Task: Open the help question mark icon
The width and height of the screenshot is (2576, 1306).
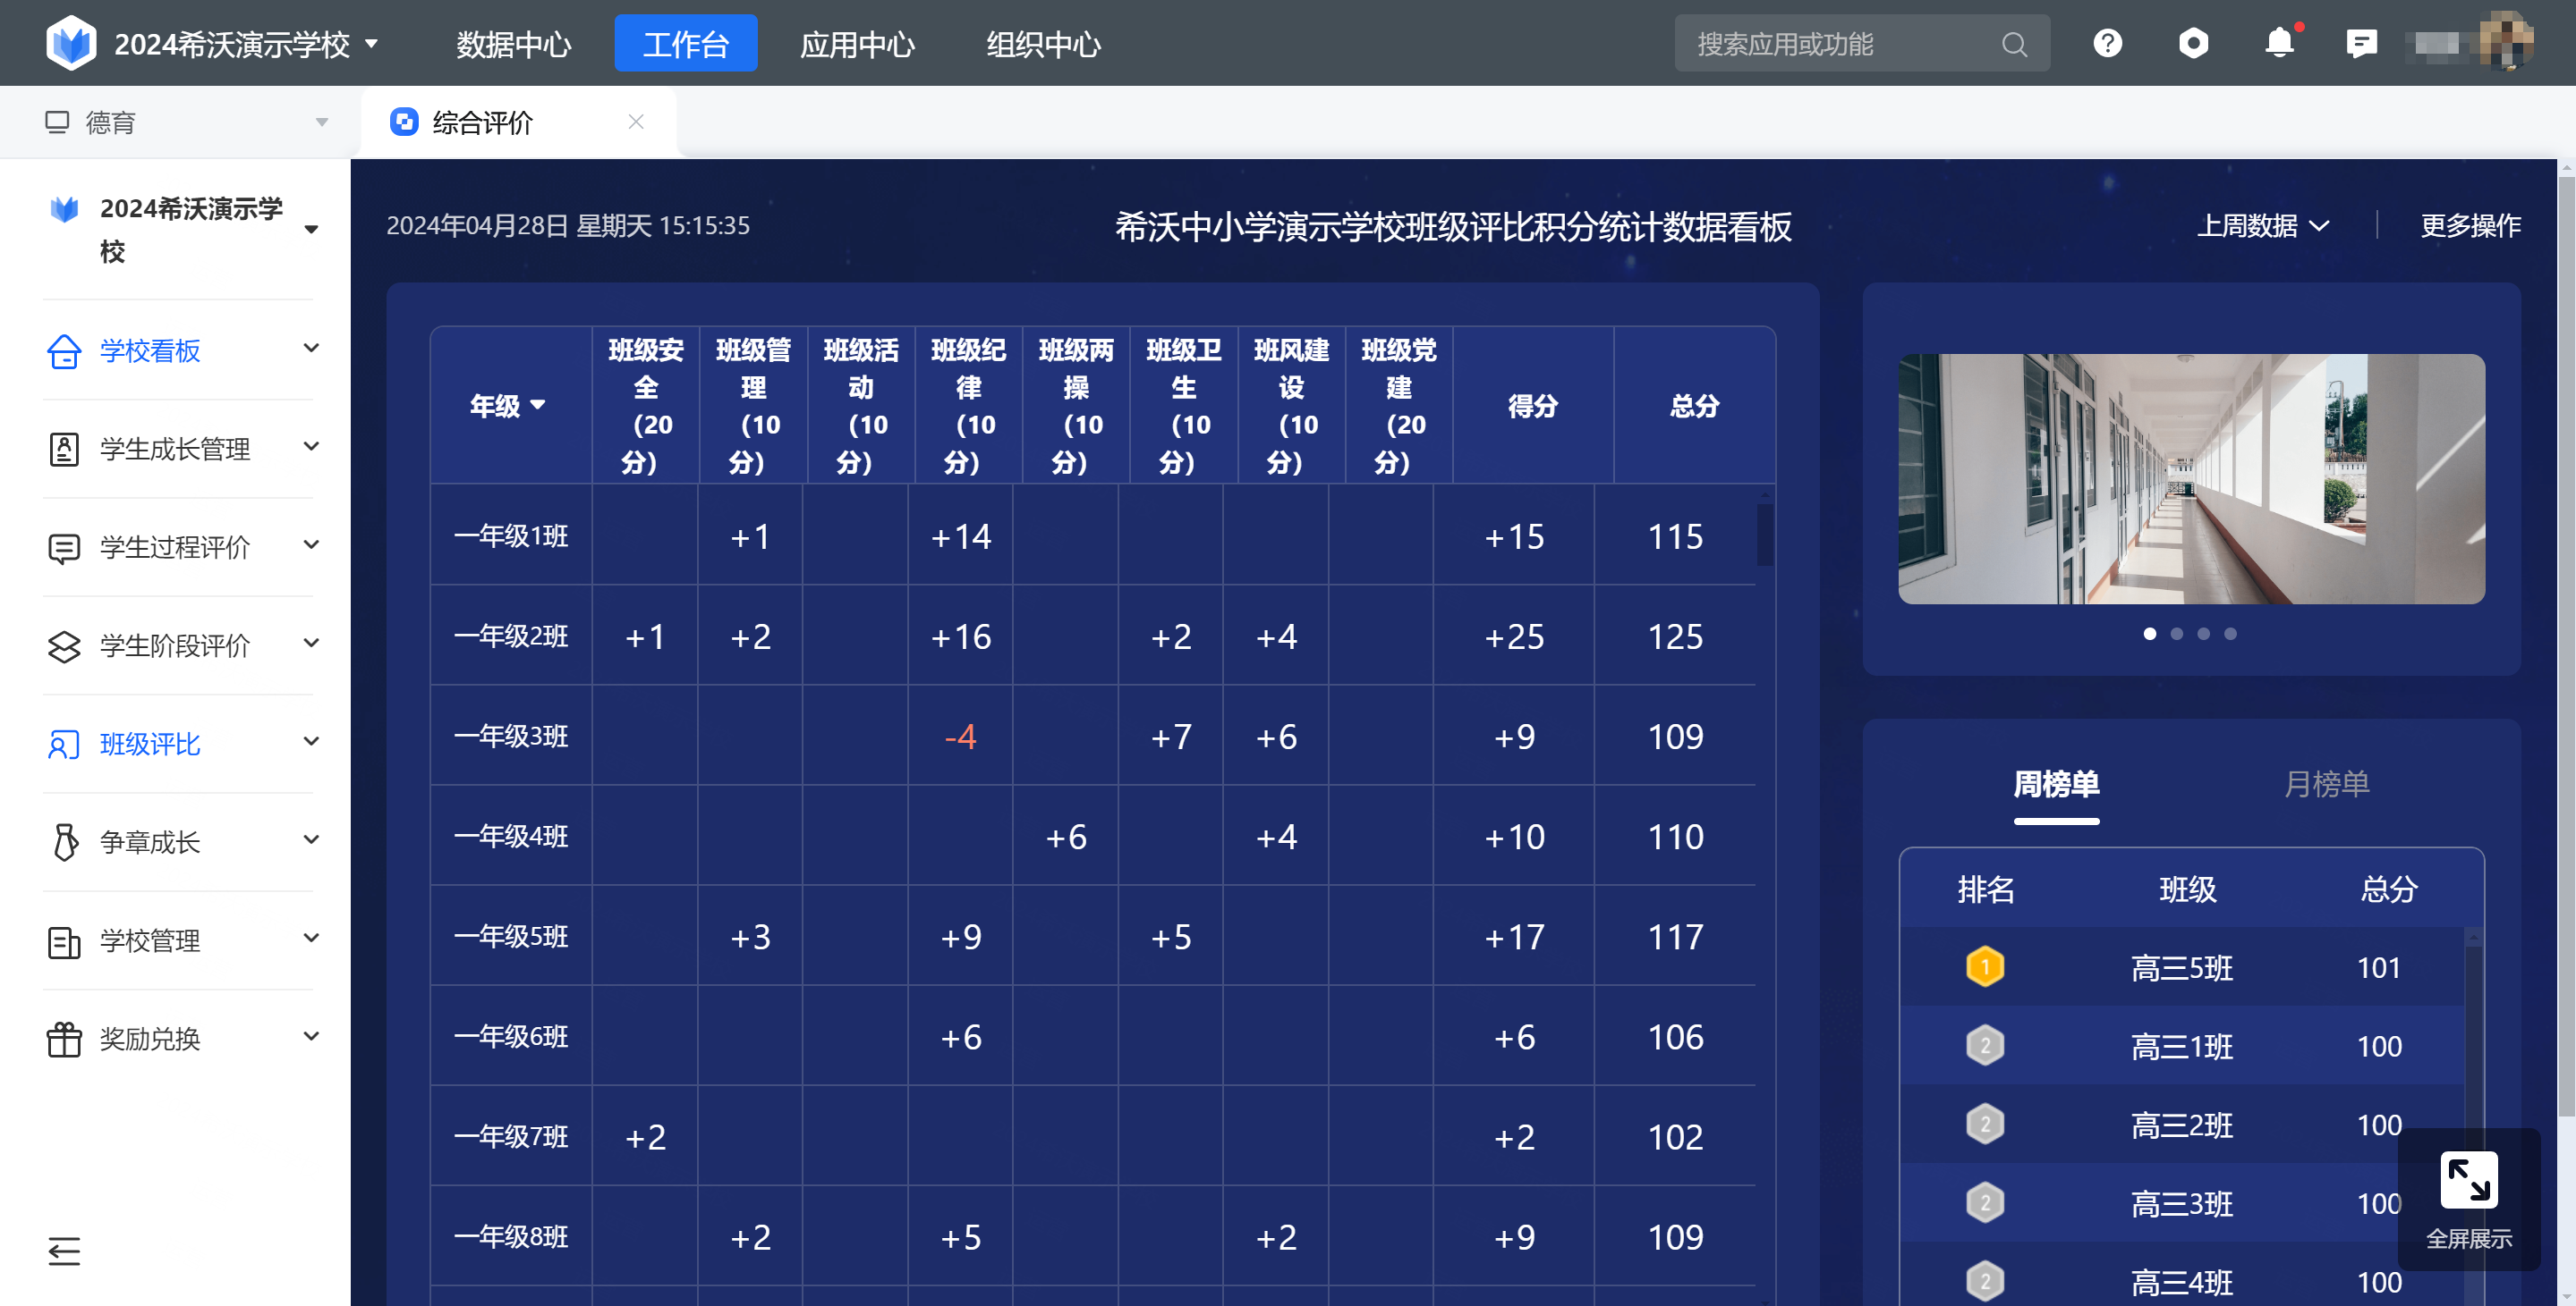Action: [x=2107, y=43]
